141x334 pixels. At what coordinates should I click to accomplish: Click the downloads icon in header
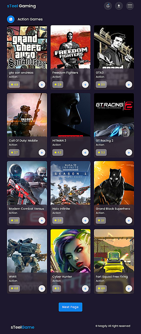tap(119, 6)
